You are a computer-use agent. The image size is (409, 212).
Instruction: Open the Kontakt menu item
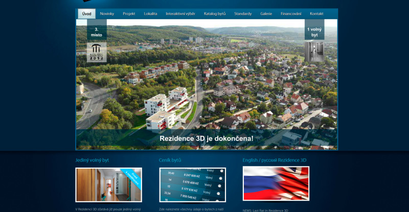point(316,14)
